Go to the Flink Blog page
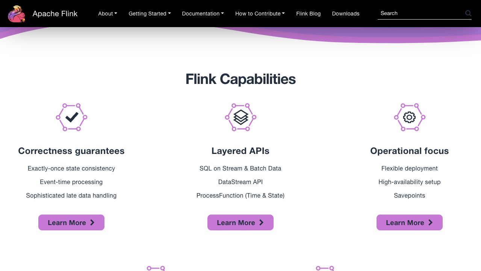This screenshot has height=271, width=481. [308, 14]
